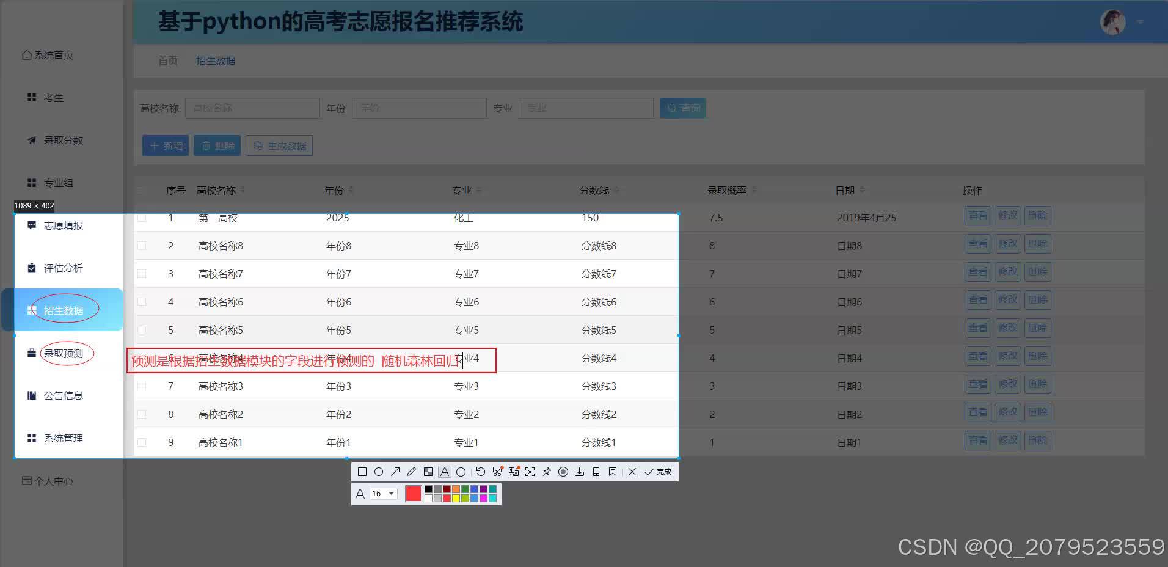This screenshot has height=567, width=1168.
Task: Click the 新增 add button
Action: pos(166,145)
